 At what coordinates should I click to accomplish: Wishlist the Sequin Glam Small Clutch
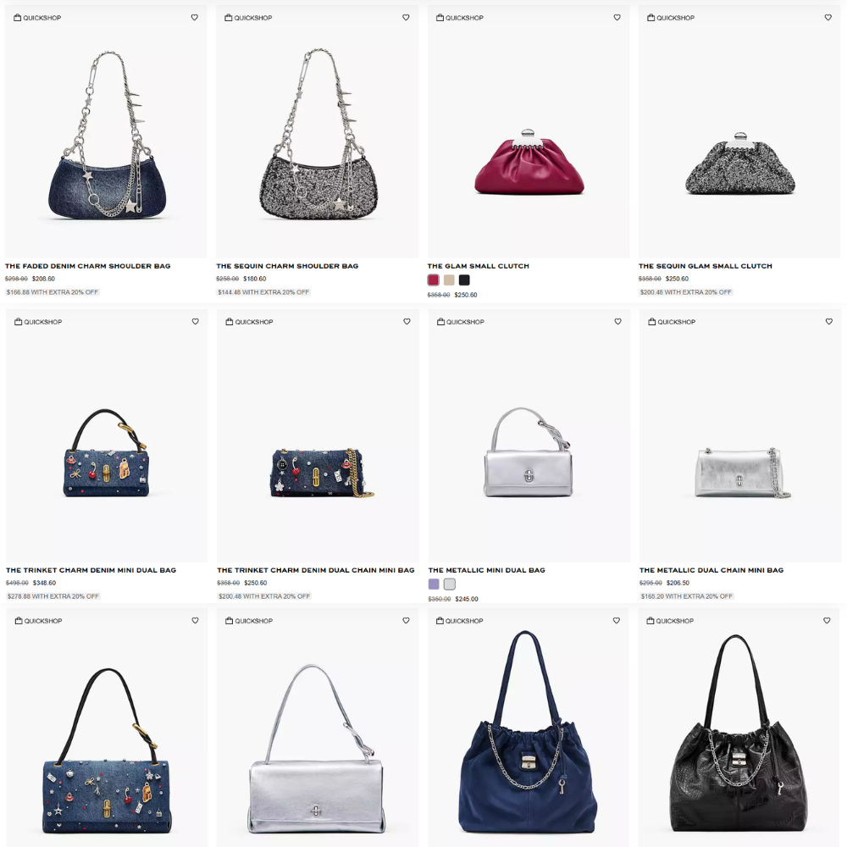click(828, 17)
